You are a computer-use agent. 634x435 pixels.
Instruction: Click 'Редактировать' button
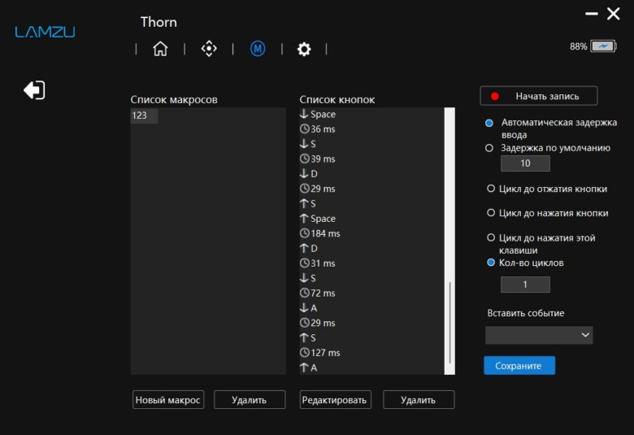click(x=335, y=400)
